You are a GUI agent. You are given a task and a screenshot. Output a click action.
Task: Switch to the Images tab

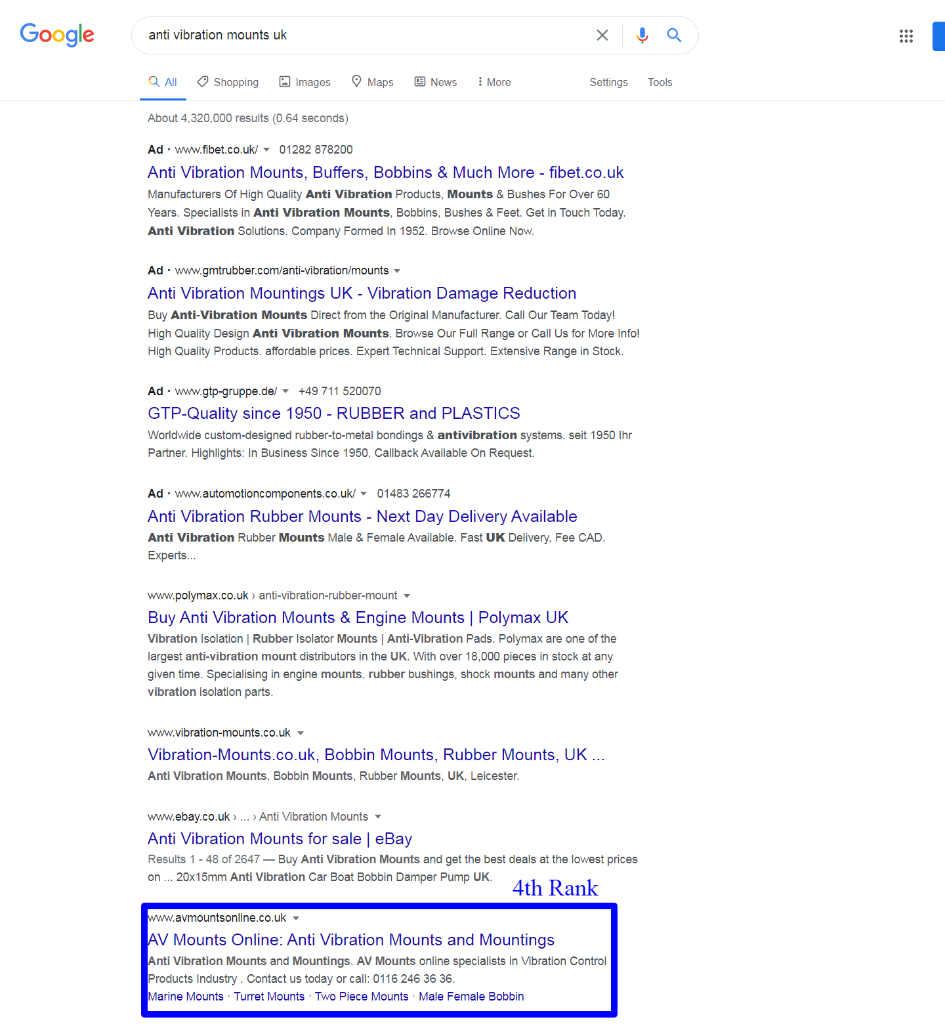pyautogui.click(x=305, y=82)
